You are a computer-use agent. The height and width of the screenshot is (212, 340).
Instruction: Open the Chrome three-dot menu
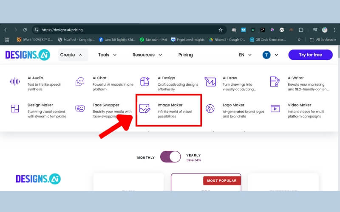(334, 30)
